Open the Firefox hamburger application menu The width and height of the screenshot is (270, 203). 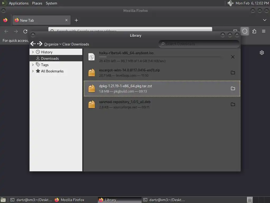pos(263,31)
